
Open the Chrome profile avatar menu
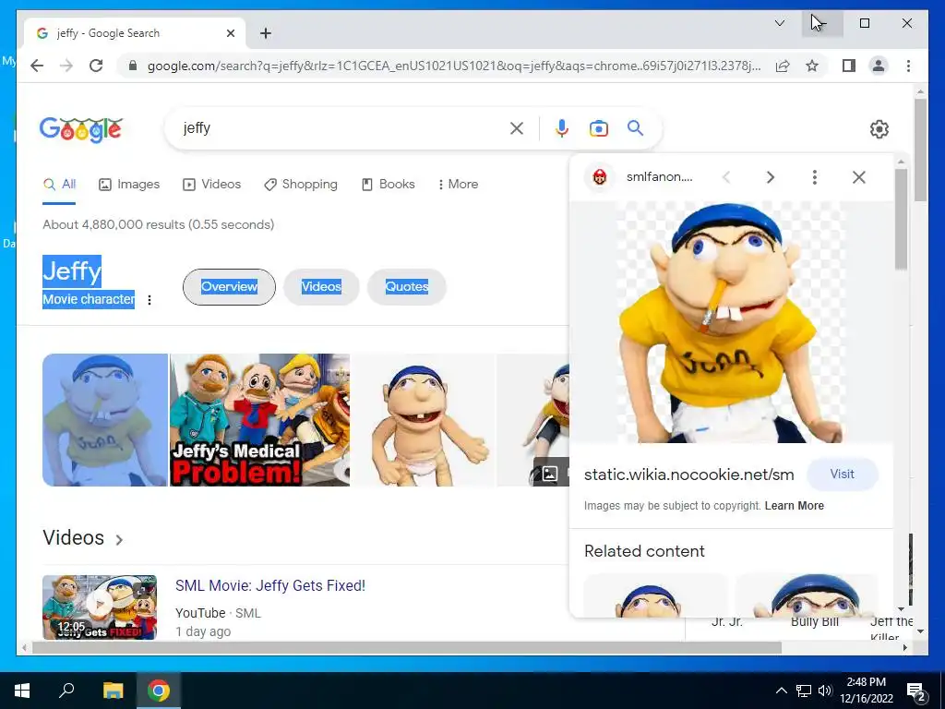(879, 66)
